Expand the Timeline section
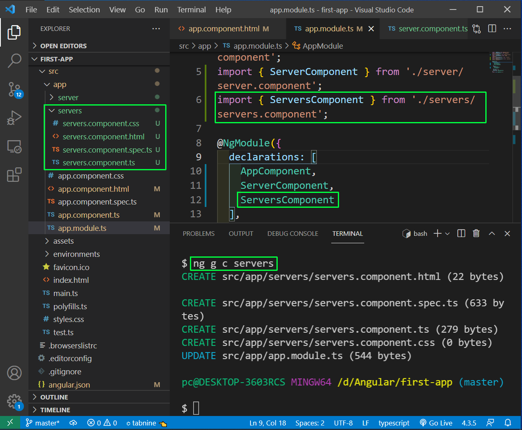The image size is (522, 430). pos(99,410)
